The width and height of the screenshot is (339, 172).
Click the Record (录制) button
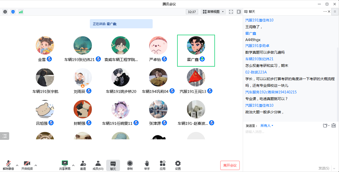(x=130, y=165)
